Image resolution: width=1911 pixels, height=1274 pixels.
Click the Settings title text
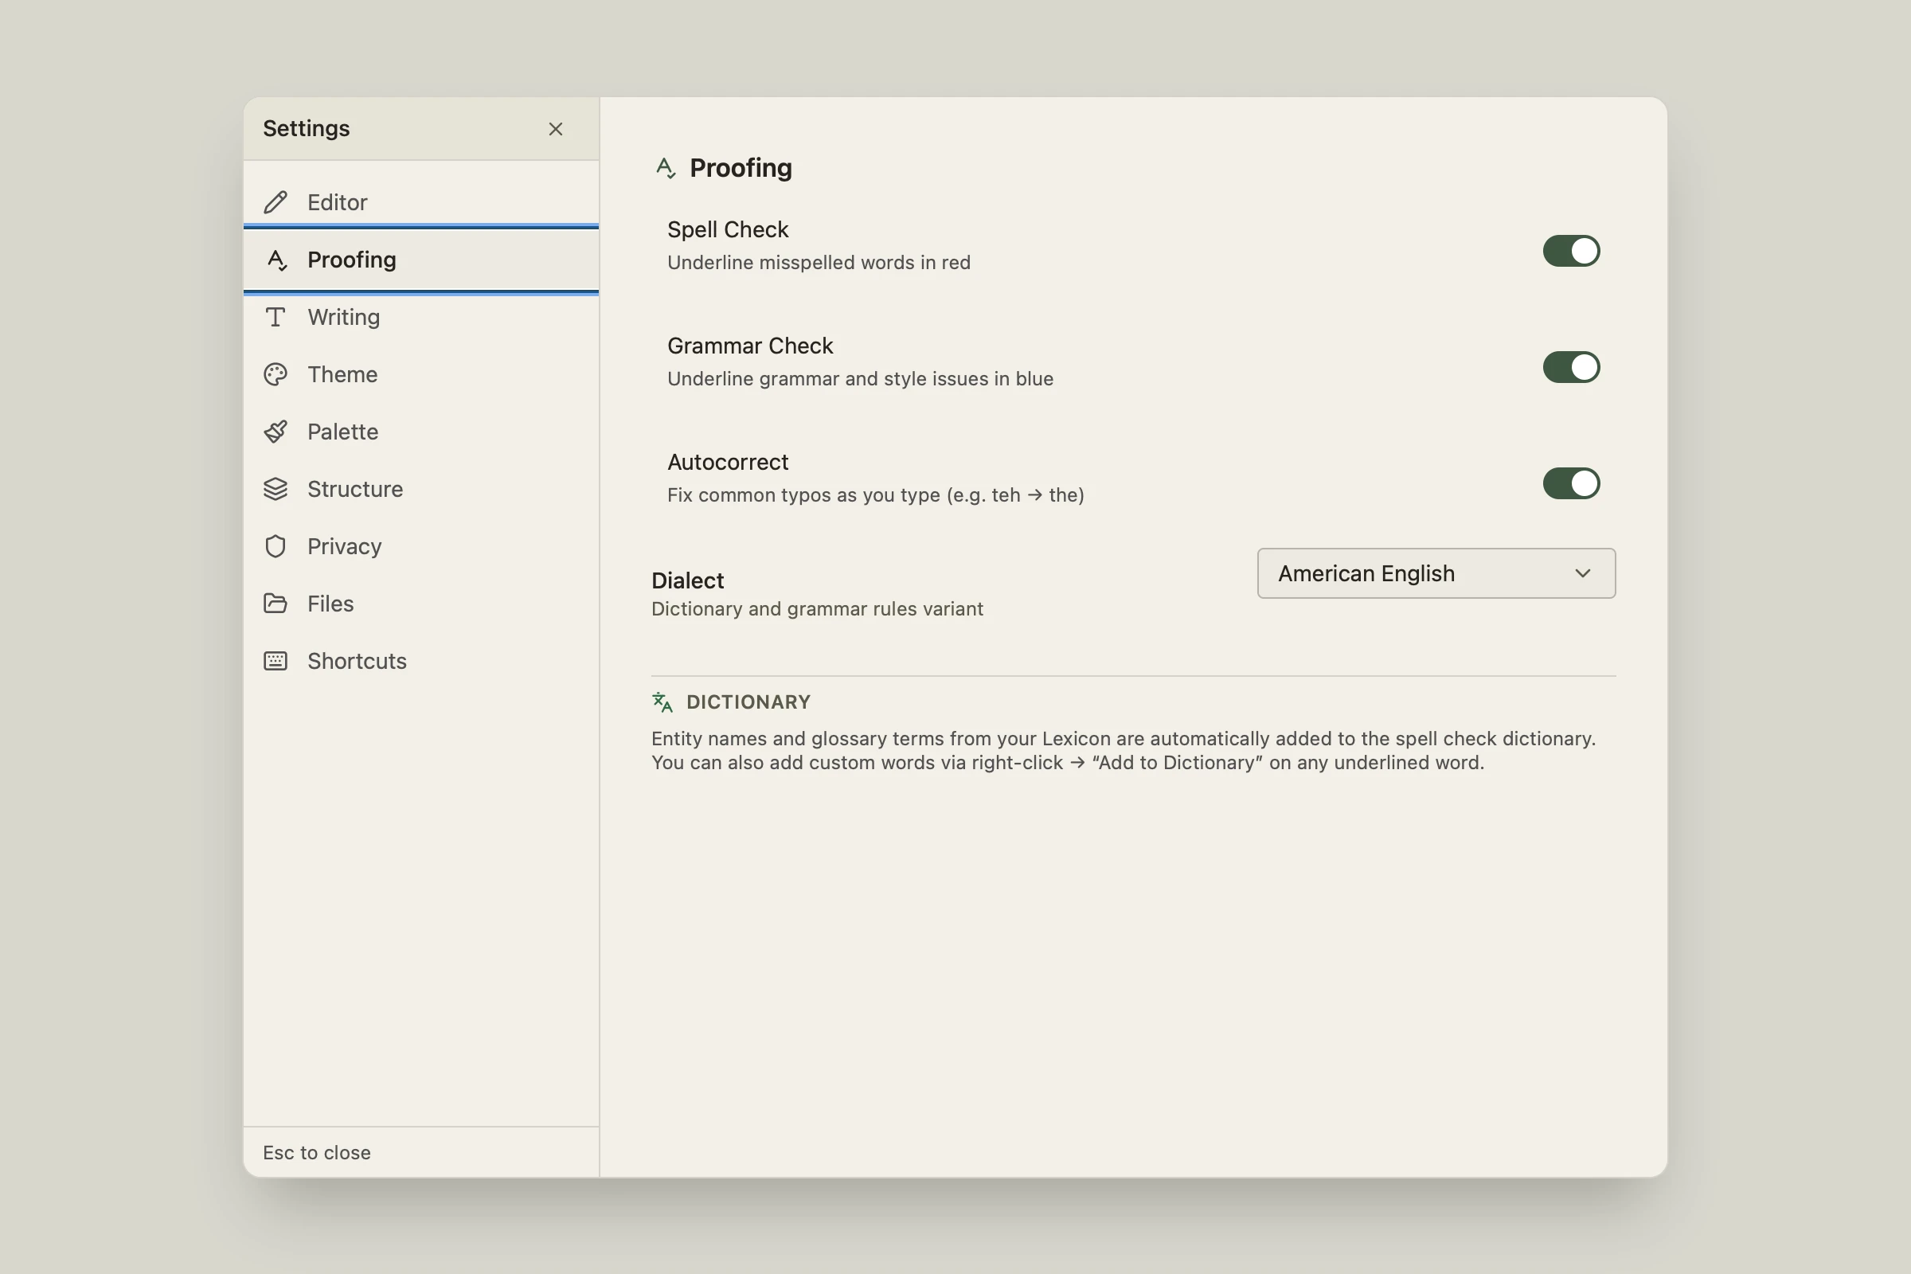tap(307, 128)
